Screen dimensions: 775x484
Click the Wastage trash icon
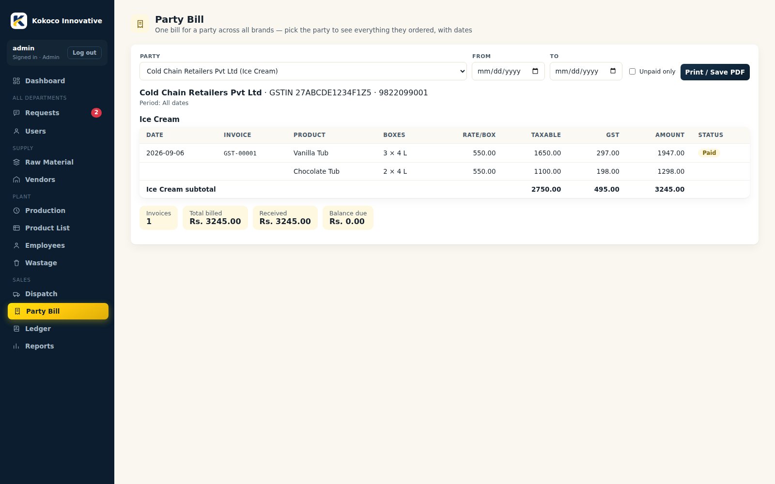tap(16, 263)
